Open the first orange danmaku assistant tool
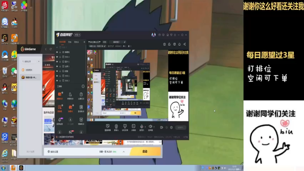 click(60, 96)
